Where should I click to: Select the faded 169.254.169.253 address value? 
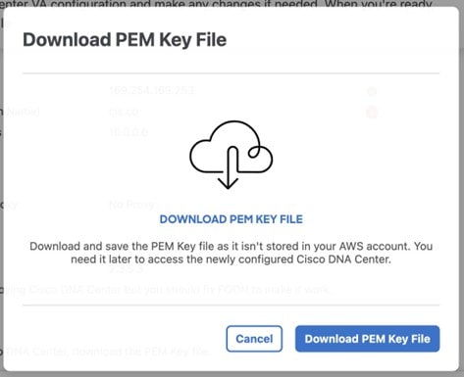point(152,90)
